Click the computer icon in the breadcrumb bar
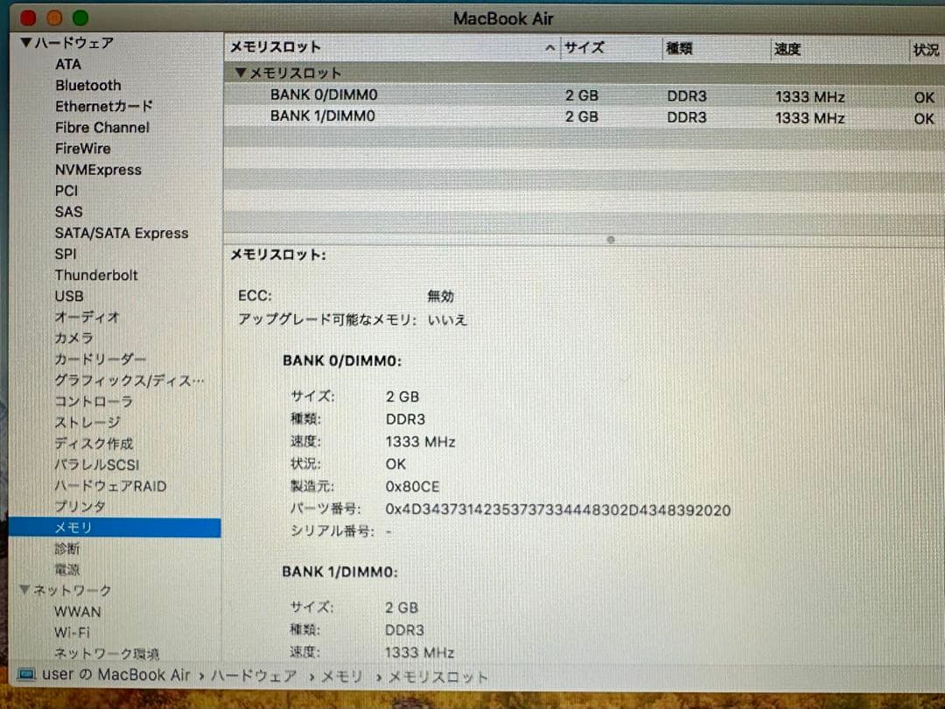Screen dimensions: 945x709 pos(29,675)
